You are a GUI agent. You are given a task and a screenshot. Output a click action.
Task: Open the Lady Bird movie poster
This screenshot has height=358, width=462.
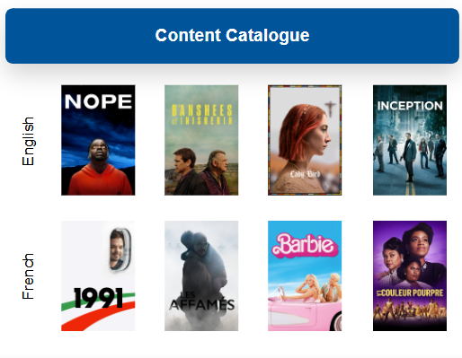coord(305,140)
